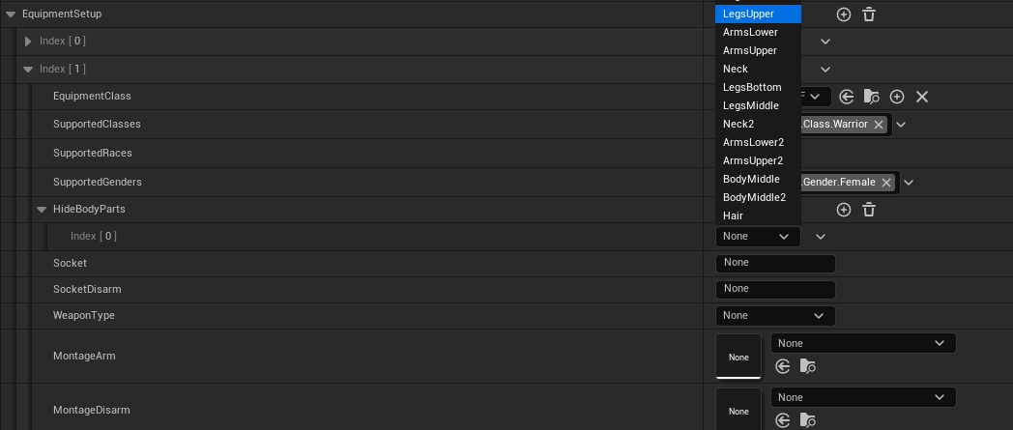
Task: Open the WeaponType dropdown
Action: click(775, 316)
